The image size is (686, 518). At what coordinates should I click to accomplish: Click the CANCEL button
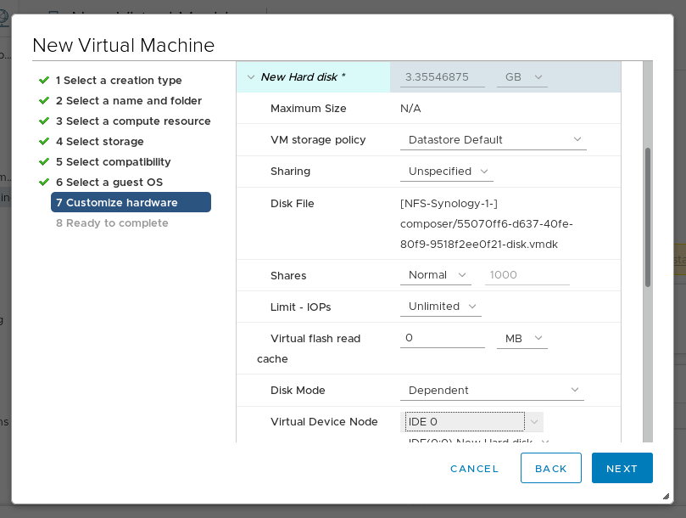[474, 469]
